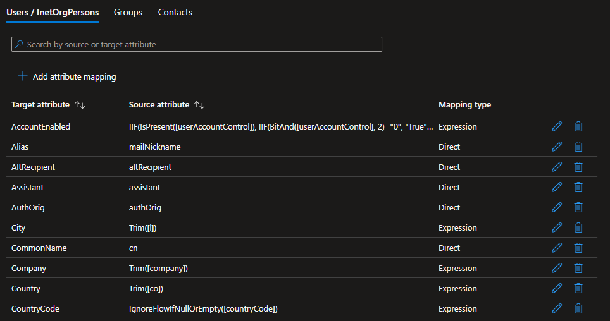This screenshot has width=610, height=321.
Task: Delete the City mapping
Action: [578, 227]
